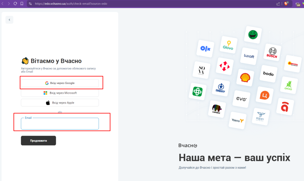Sign in with Вхід через Google button

[60, 83]
